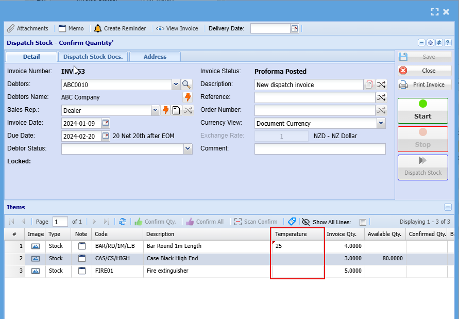Switch to the Dispatch Stock Docs. tab
Image resolution: width=459 pixels, height=319 pixels.
click(x=93, y=57)
